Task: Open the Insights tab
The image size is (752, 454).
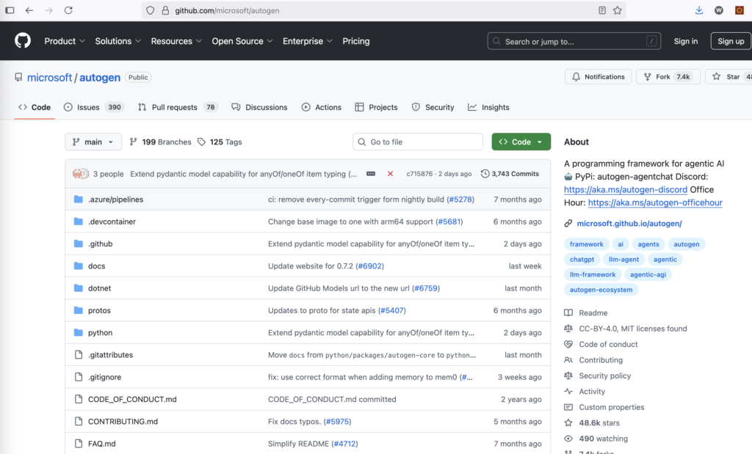Action: click(488, 107)
